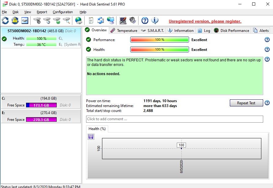
Task: Click the blue question mark toolbar icon
Action: [145, 21]
